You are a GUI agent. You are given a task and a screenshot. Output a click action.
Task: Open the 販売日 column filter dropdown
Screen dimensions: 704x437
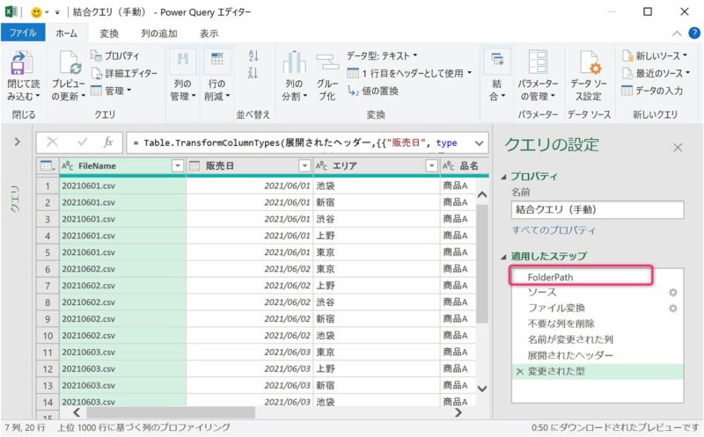point(304,166)
